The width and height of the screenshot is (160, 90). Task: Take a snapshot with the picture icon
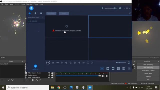(53, 62)
